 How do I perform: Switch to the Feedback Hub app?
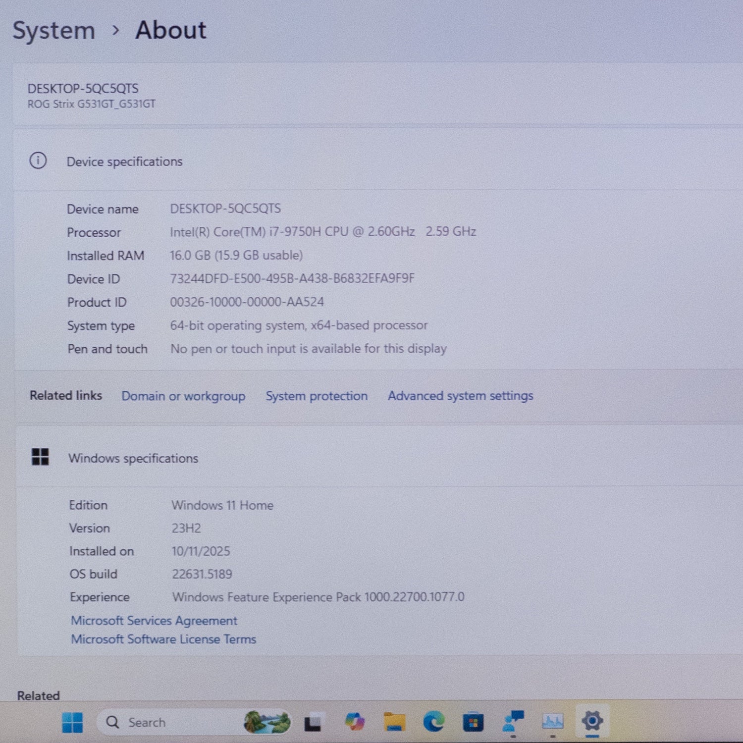(513, 721)
